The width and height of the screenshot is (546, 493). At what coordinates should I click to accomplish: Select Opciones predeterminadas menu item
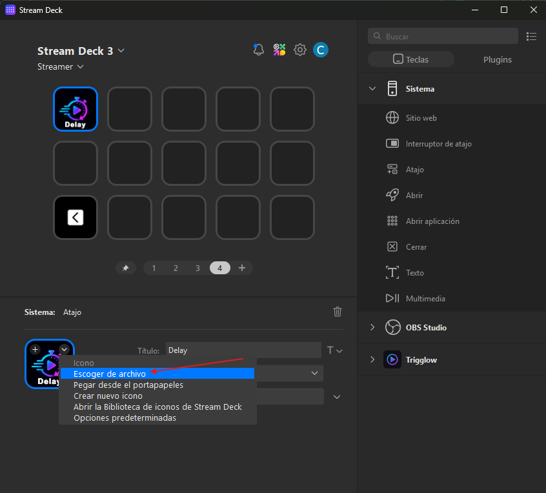(157, 418)
